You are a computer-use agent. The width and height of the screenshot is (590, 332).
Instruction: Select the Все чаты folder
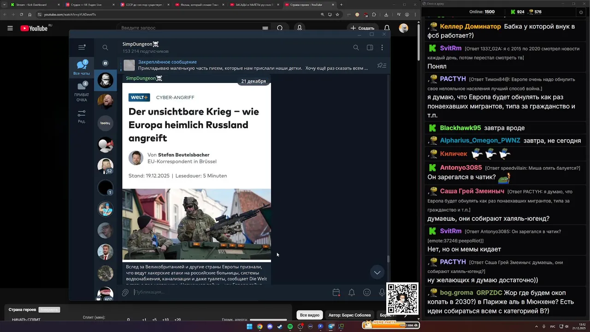(x=82, y=67)
